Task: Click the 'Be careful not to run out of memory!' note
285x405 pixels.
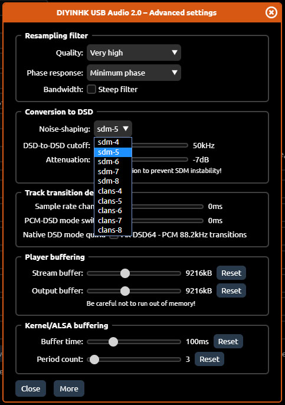Action: 141,303
